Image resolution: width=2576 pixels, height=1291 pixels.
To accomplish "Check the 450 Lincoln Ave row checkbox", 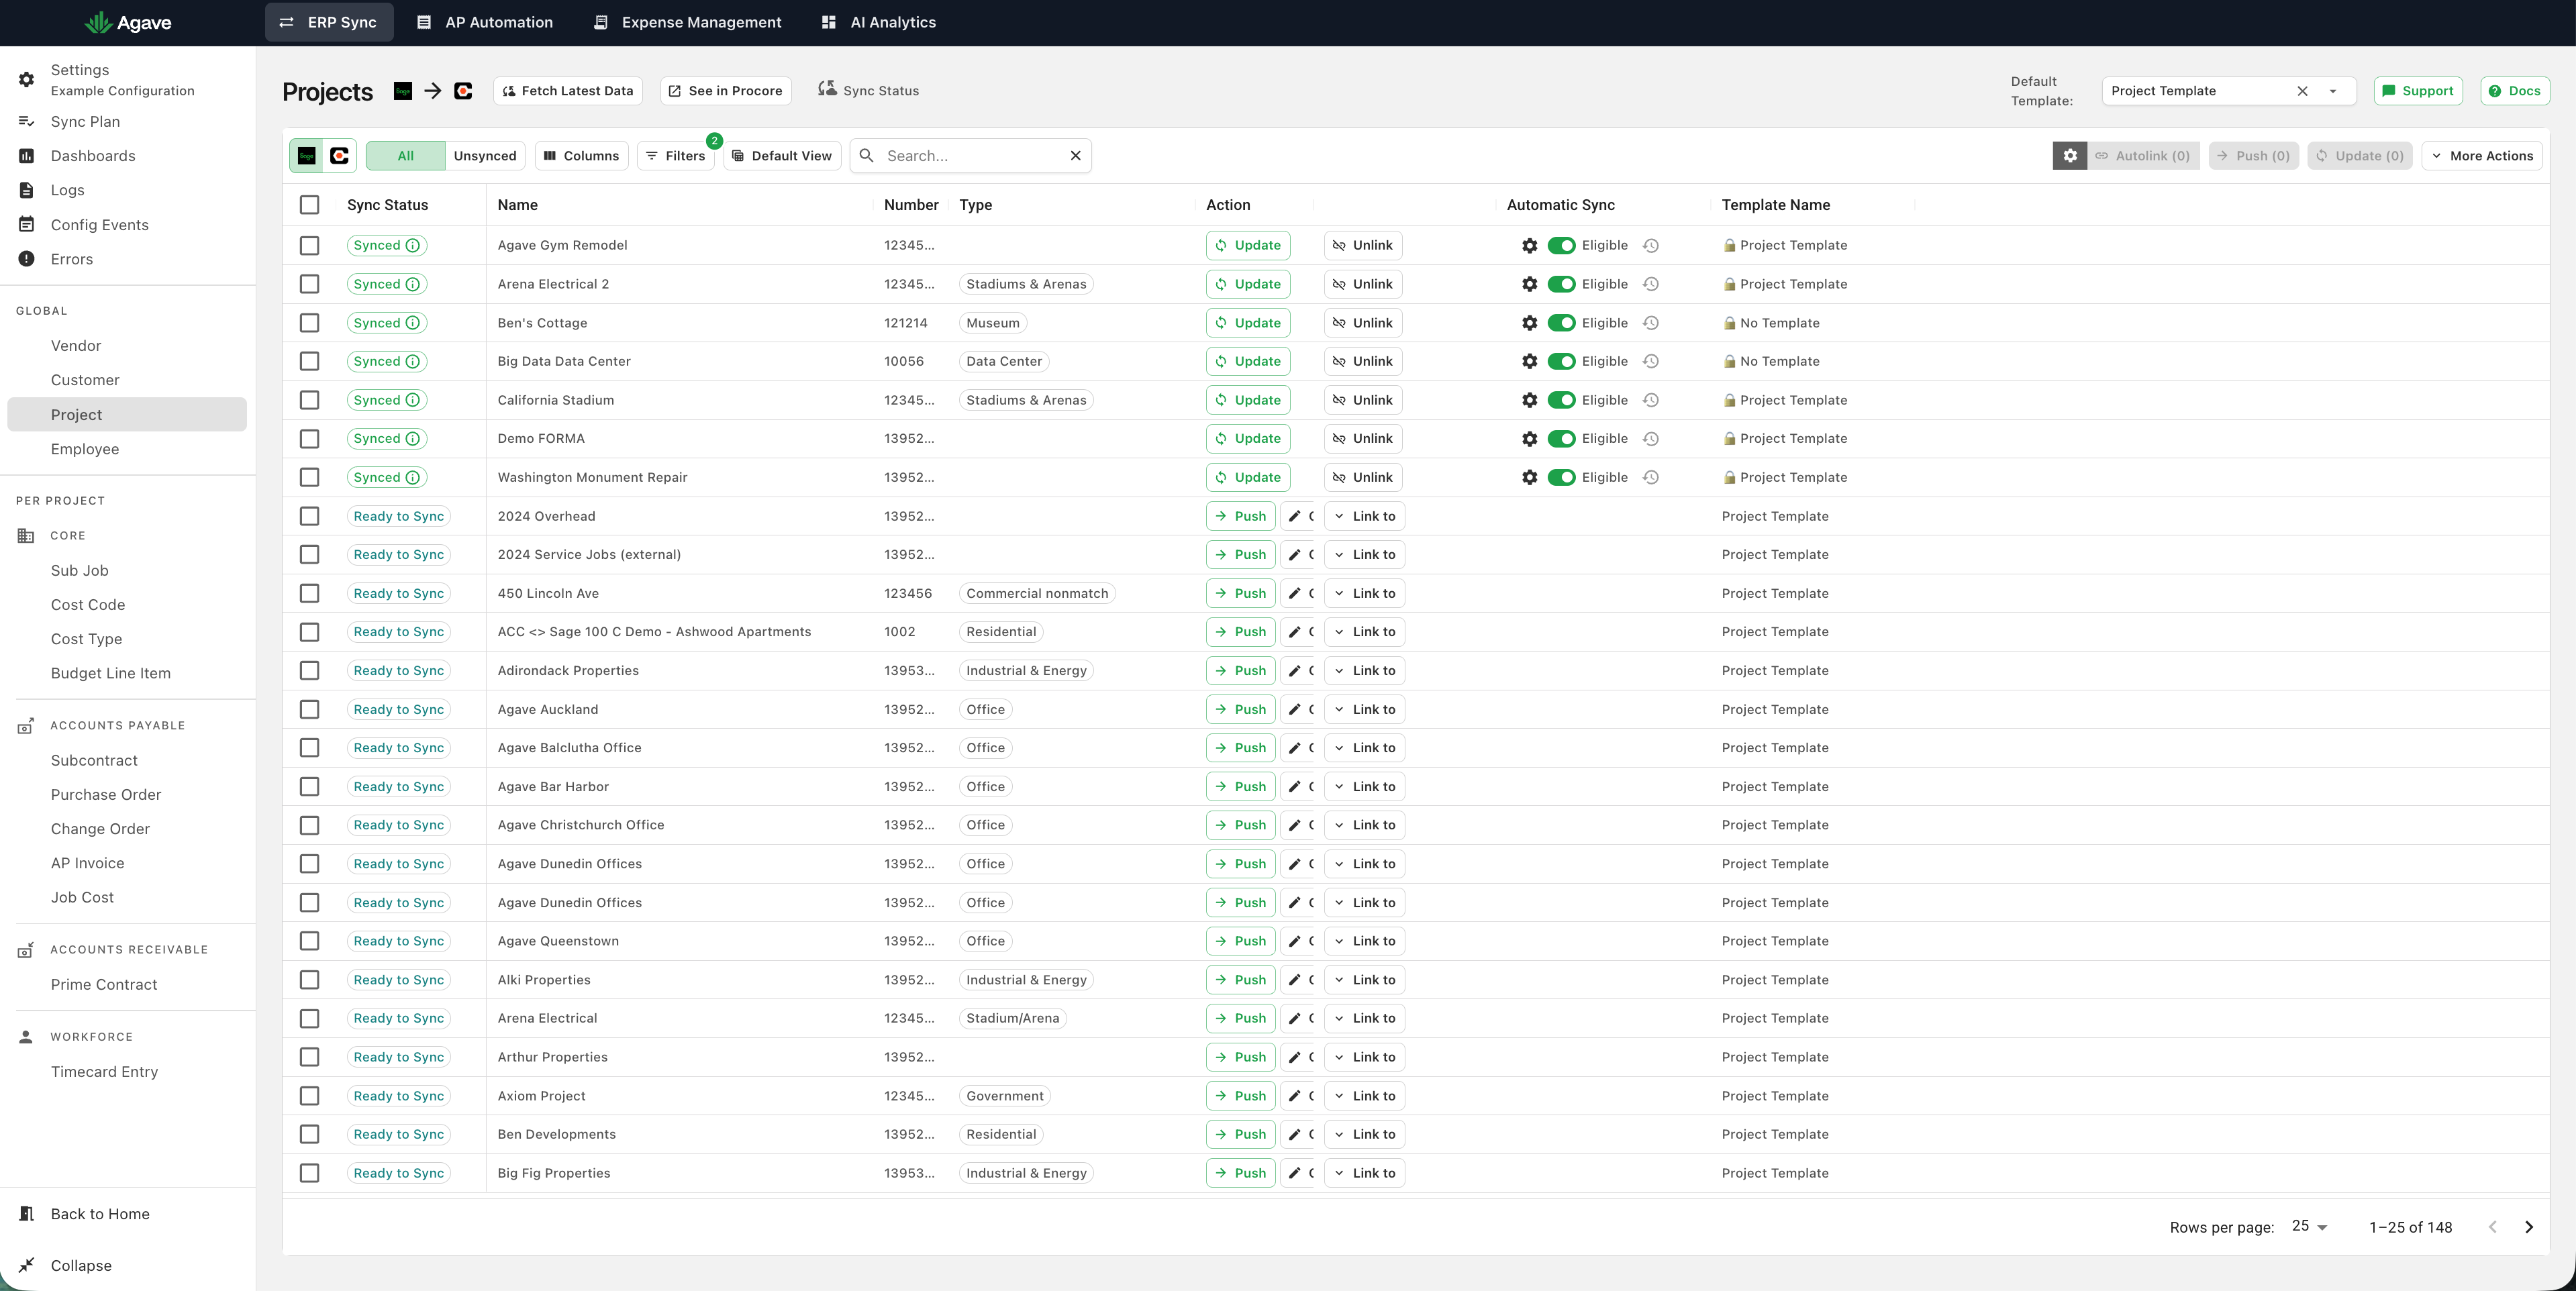I will pyautogui.click(x=310, y=594).
